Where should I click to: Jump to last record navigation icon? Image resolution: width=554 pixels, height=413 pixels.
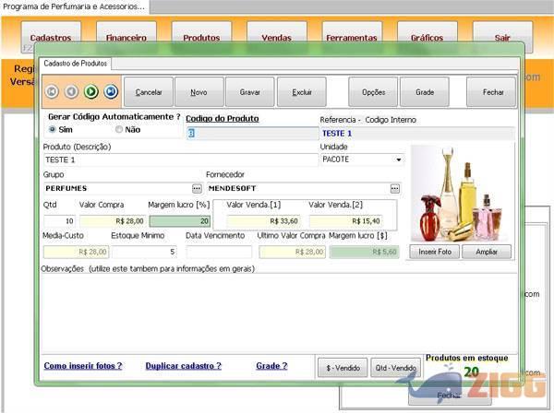tap(111, 91)
